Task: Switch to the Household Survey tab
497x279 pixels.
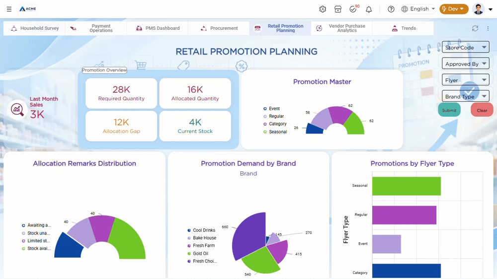Action: coord(34,28)
